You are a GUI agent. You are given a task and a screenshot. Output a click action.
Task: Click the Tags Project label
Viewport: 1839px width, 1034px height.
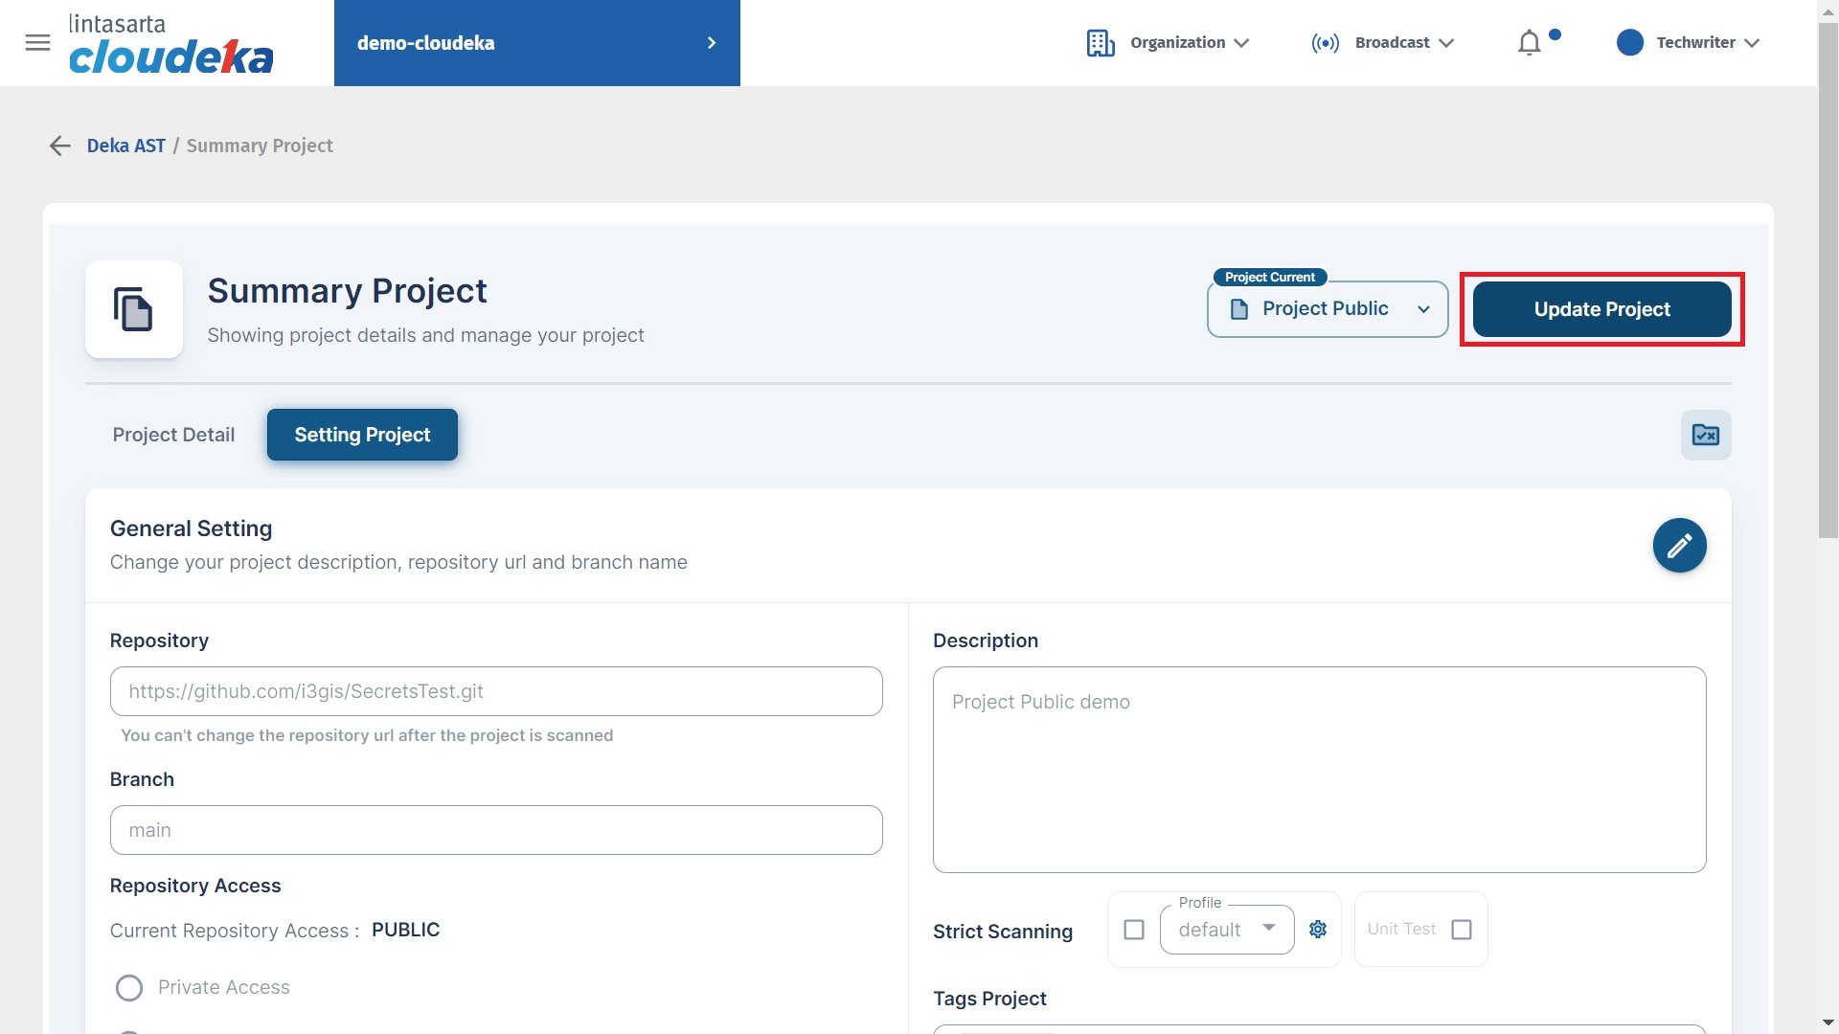click(989, 999)
